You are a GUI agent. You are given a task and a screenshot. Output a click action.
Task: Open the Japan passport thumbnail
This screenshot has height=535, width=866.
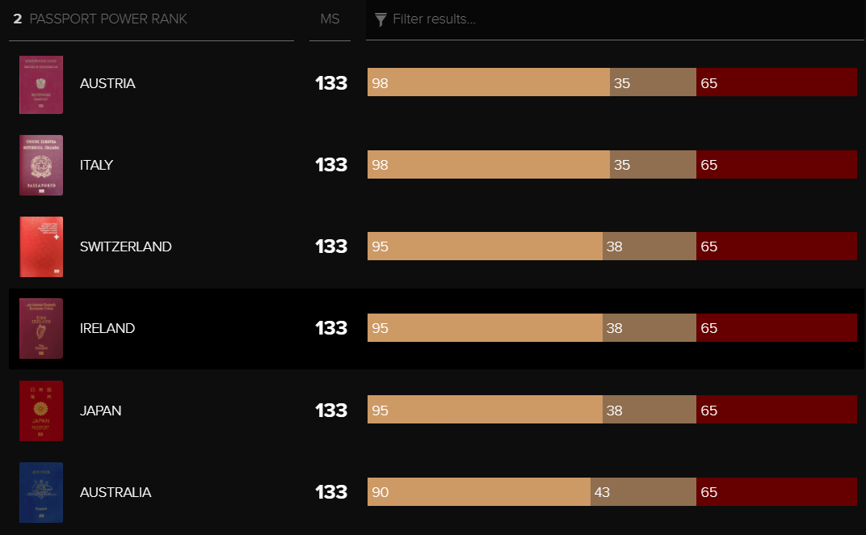(x=41, y=411)
